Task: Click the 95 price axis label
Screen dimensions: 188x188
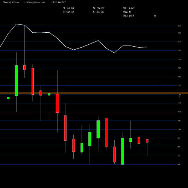Action: [x=179, y=138]
